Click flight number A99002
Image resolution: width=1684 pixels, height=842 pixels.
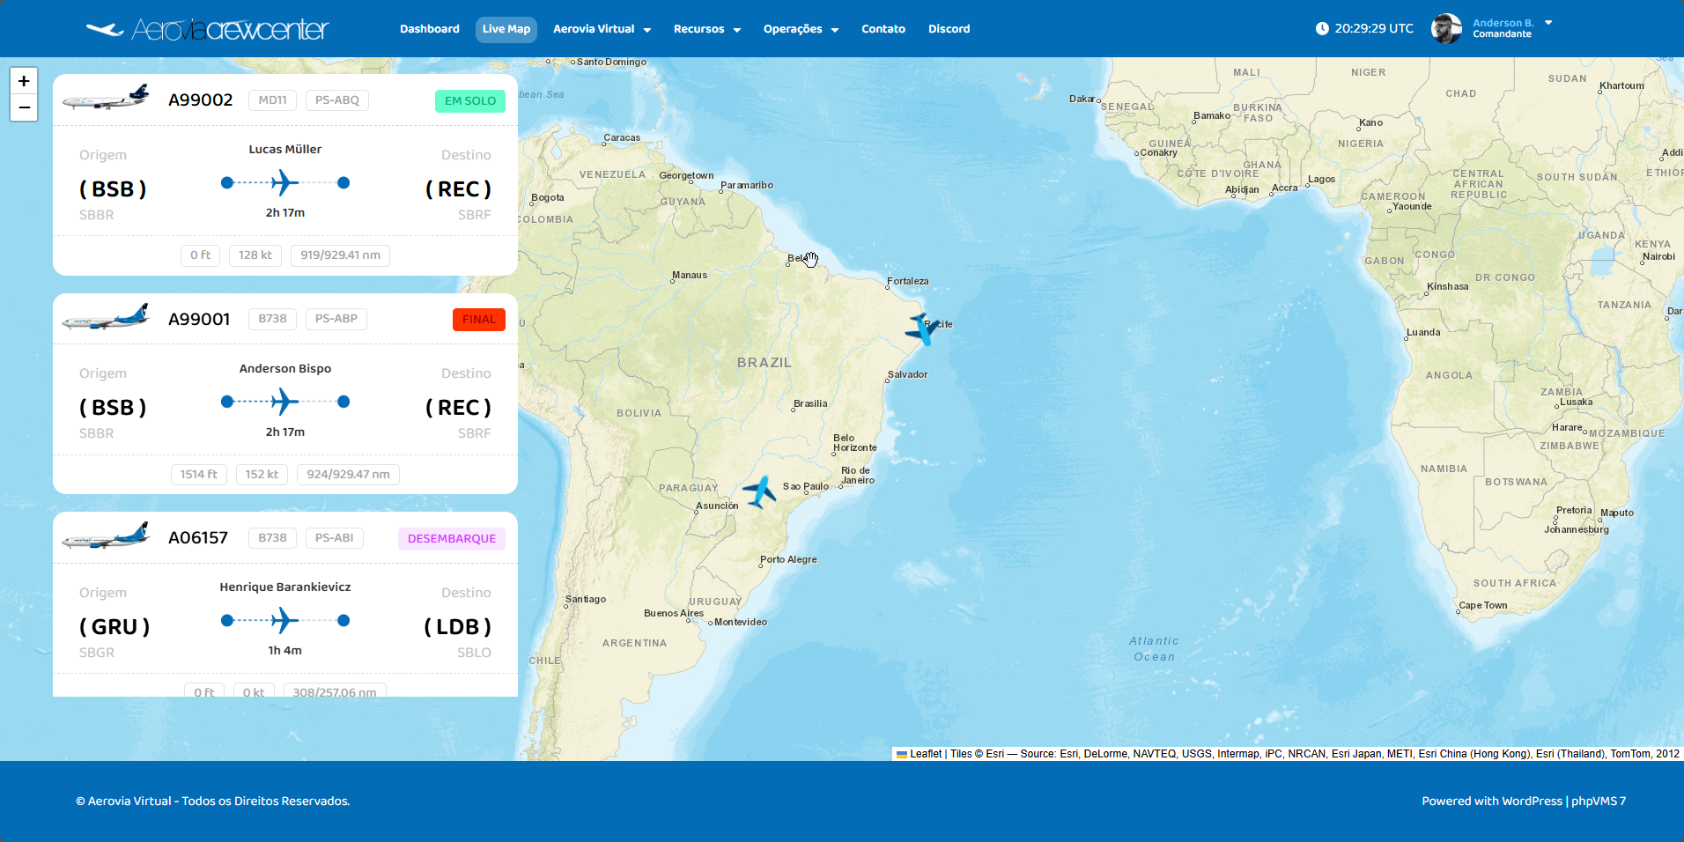point(201,100)
